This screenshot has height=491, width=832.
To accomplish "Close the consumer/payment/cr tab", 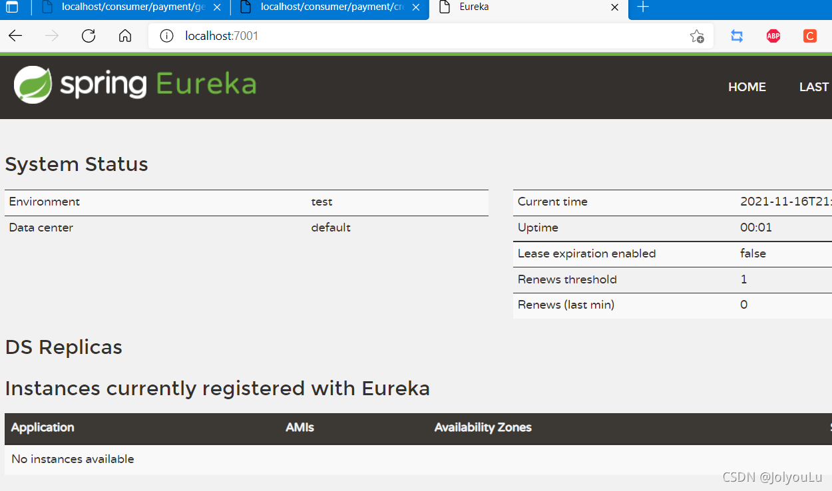I will coord(416,8).
